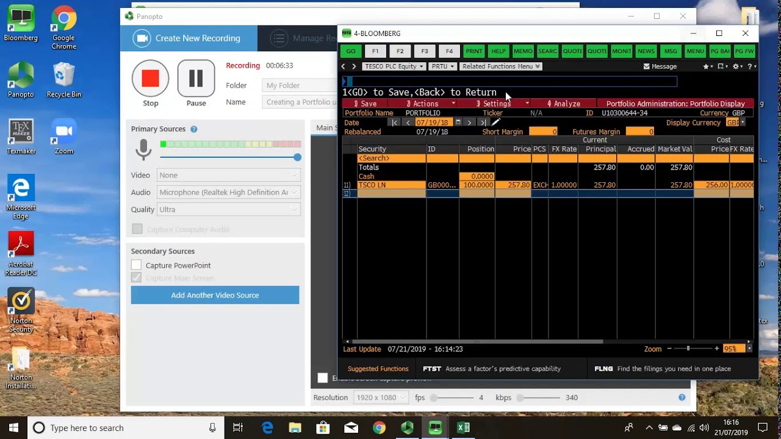Screen dimensions: 781x439
Task: Open the Bloomberg question mark help menu
Action: (751, 66)
